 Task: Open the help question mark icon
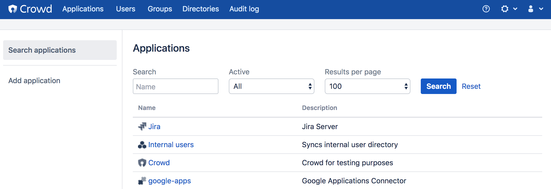coord(486,9)
